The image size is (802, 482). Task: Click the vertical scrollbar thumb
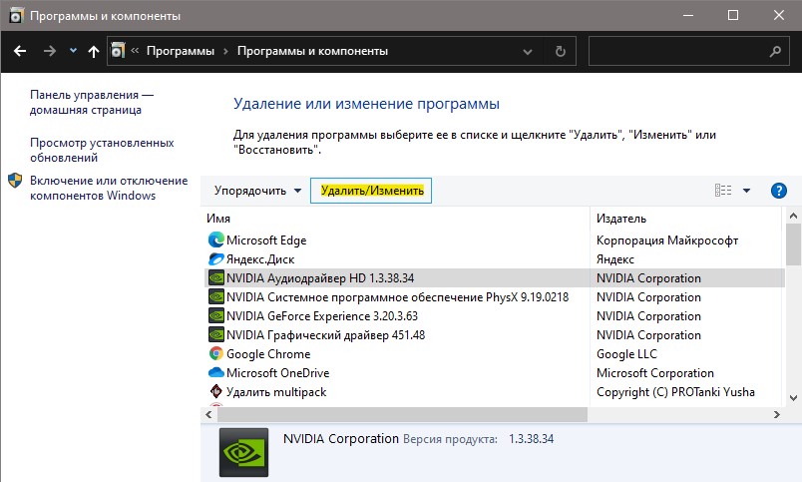click(793, 244)
